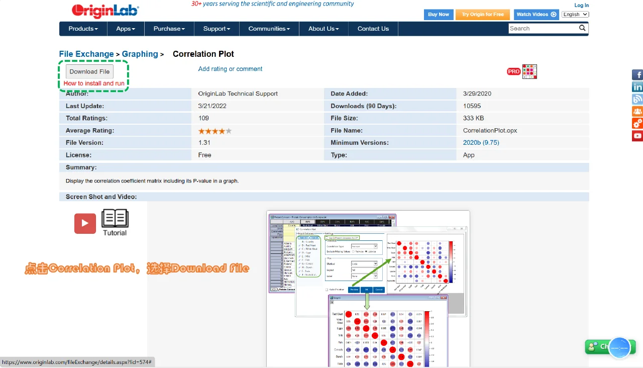Open the LinkedIn sidebar icon
The width and height of the screenshot is (643, 368).
click(x=637, y=87)
